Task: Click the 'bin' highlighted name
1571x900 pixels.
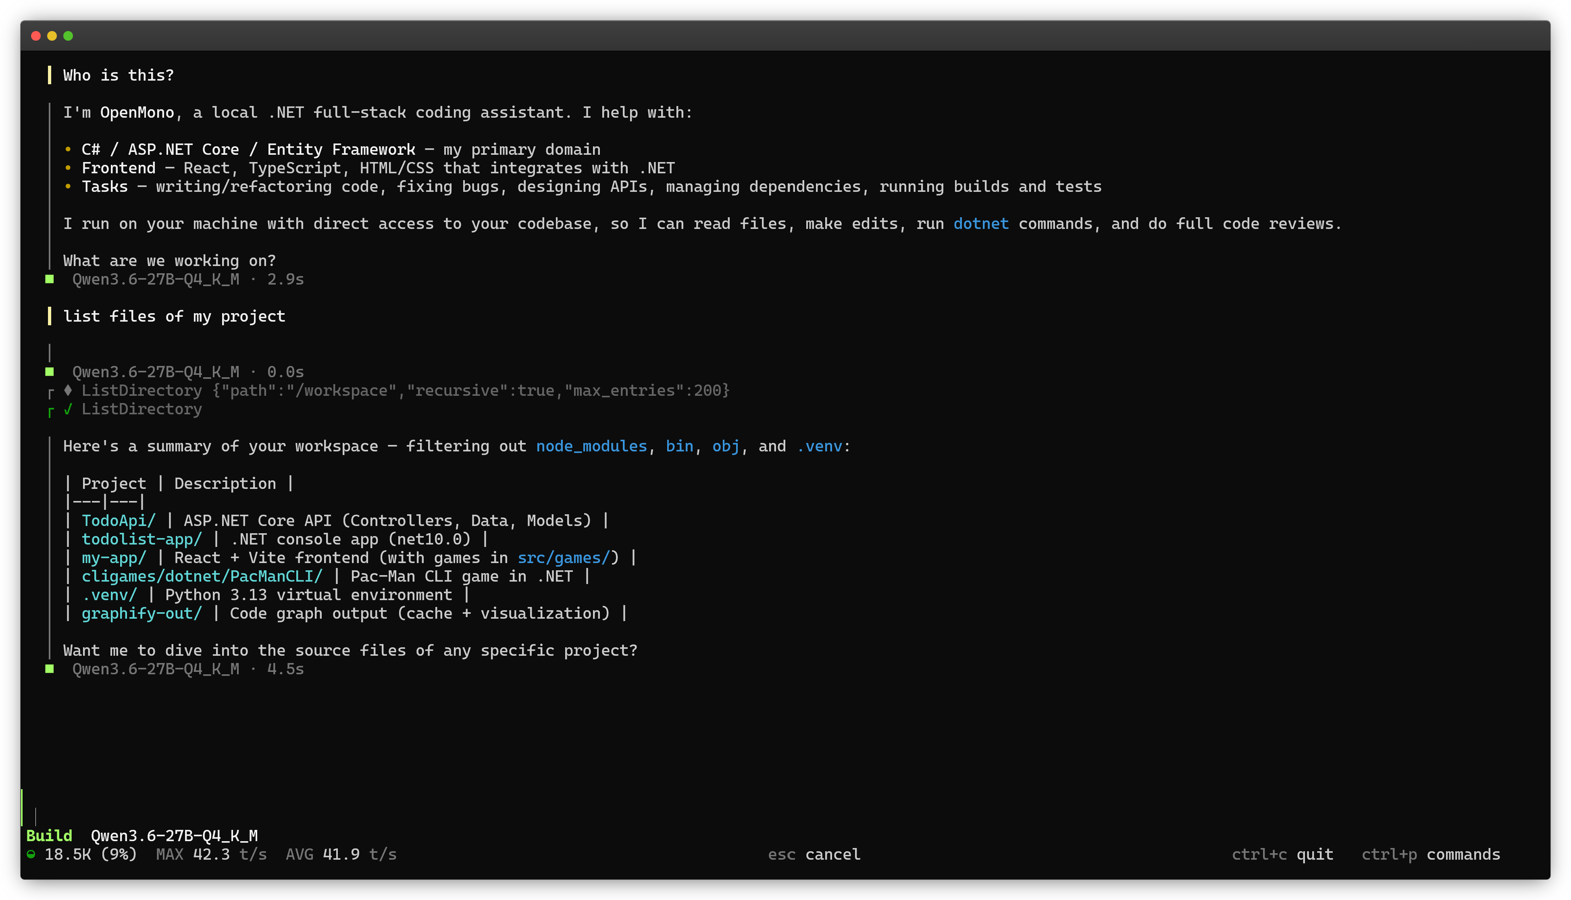Action: [679, 446]
